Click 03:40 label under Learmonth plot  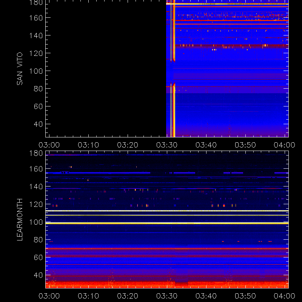206,296
